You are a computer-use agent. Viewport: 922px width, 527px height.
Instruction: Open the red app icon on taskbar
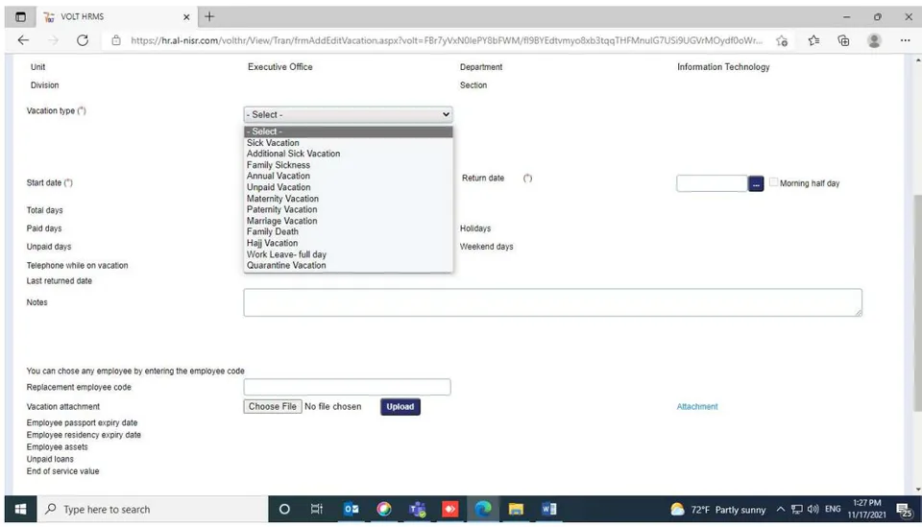pos(449,509)
